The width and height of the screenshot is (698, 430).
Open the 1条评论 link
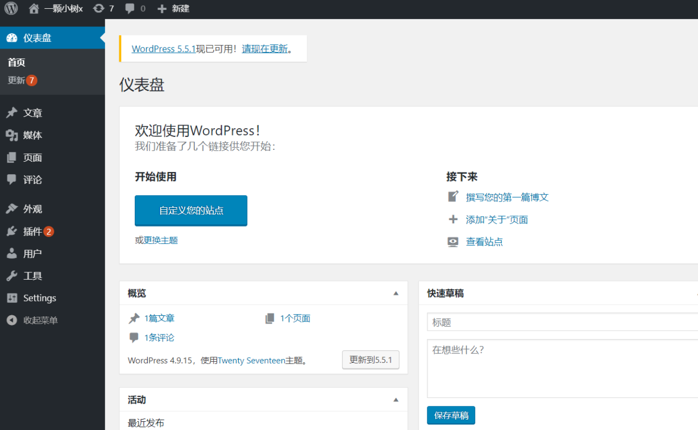(x=160, y=337)
